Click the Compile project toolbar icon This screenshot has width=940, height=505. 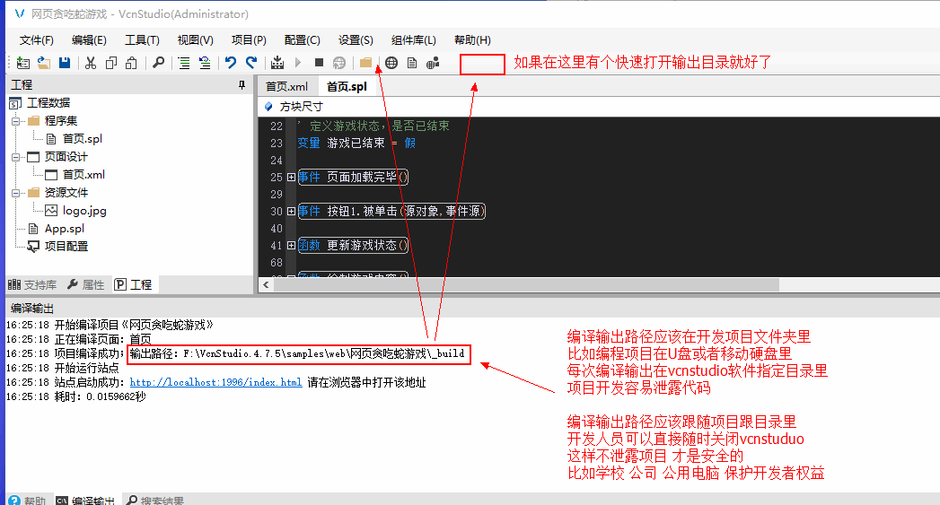pyautogui.click(x=277, y=63)
